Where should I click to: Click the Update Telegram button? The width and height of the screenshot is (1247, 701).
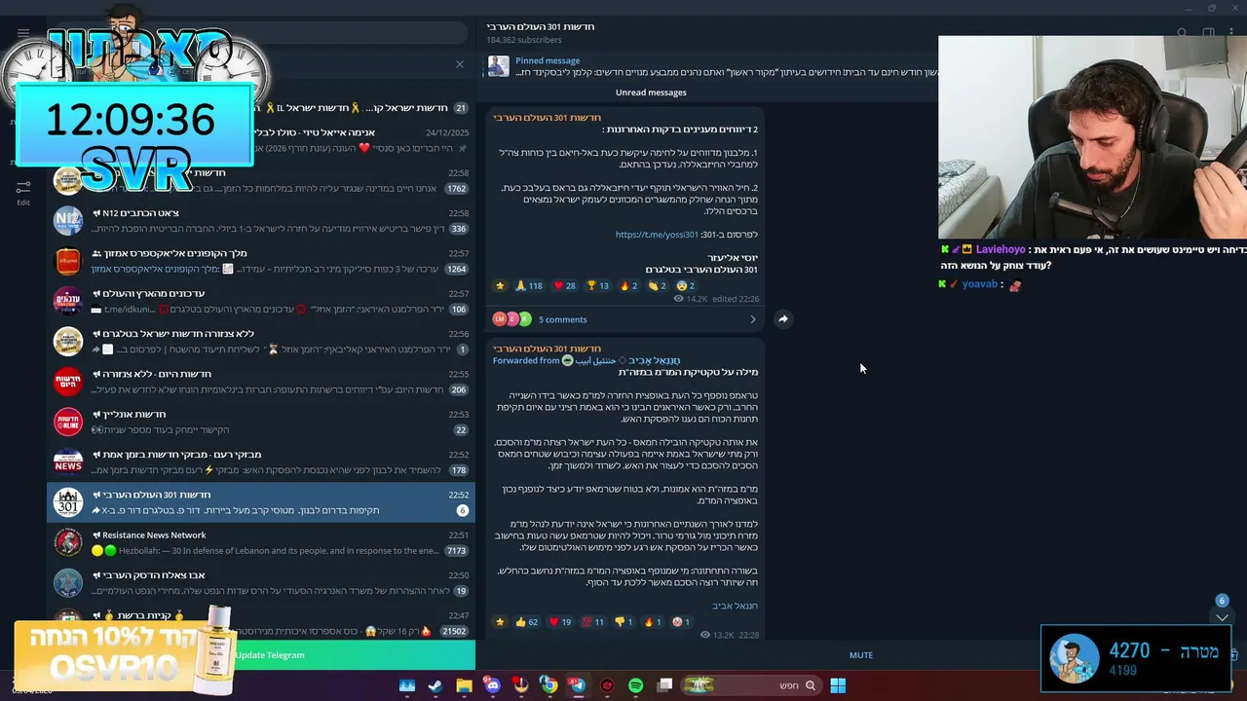click(x=270, y=655)
